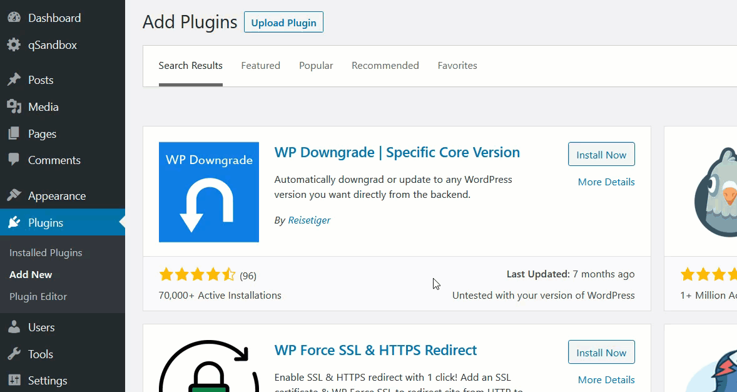737x392 pixels.
Task: Click the Pages icon in sidebar
Action: [14, 133]
